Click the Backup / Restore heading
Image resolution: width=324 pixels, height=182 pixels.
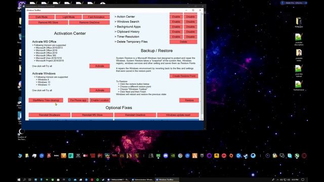click(x=156, y=51)
